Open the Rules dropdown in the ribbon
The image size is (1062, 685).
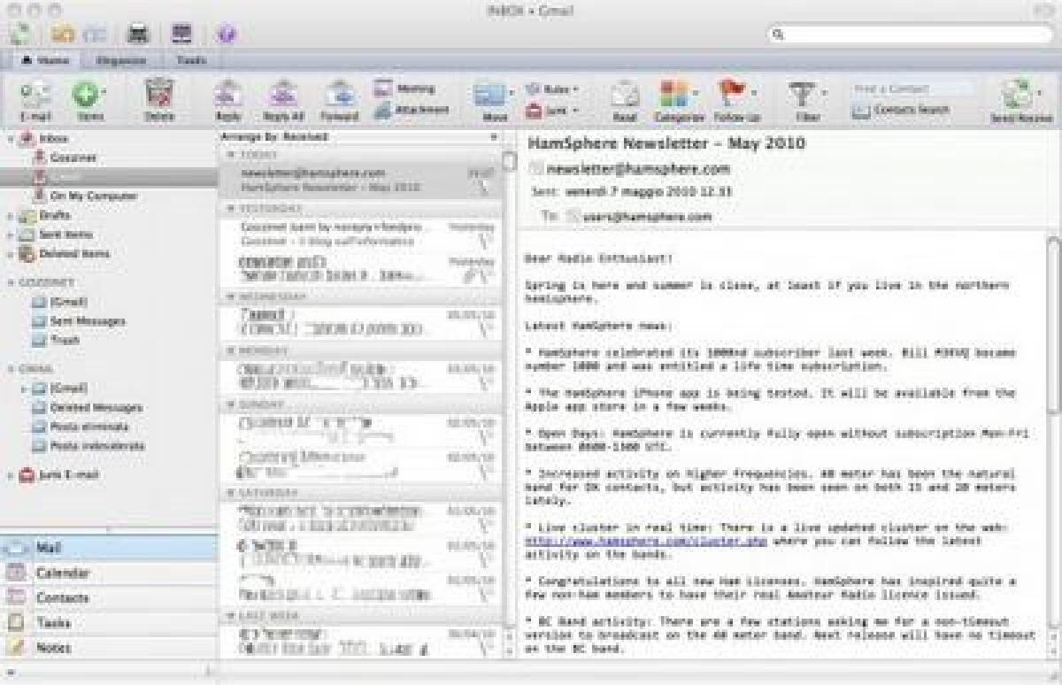click(x=553, y=89)
